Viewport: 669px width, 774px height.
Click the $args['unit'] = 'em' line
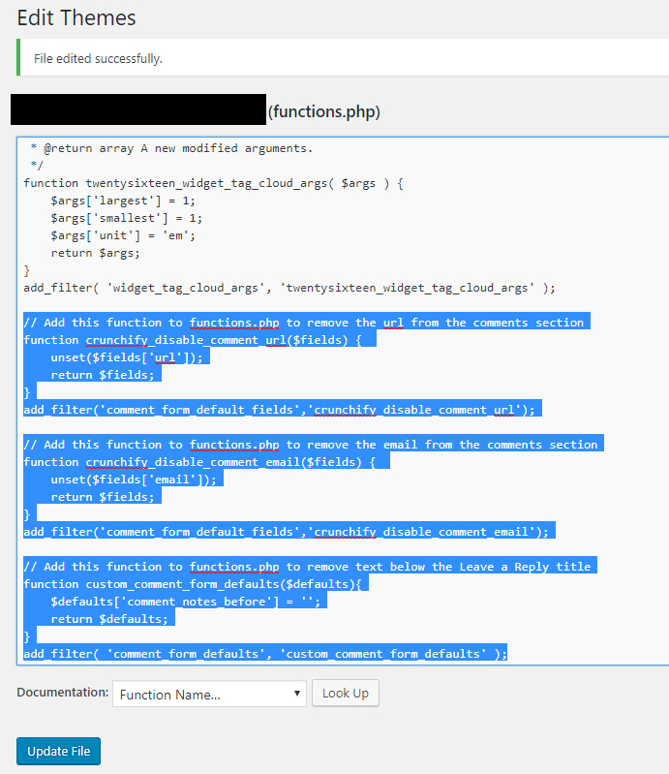tap(111, 235)
